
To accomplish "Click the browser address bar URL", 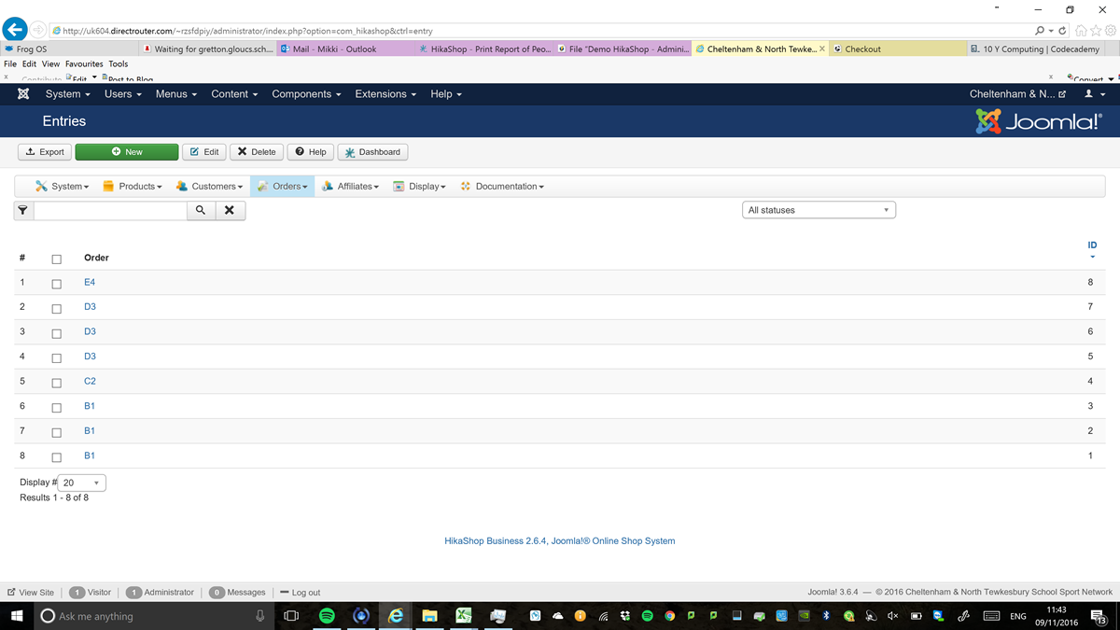I will 247,31.
